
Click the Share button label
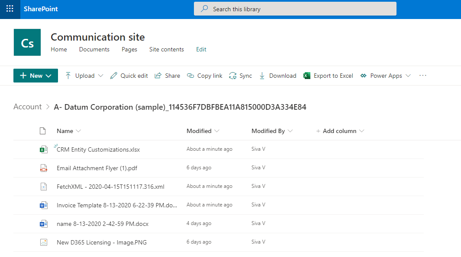pyautogui.click(x=173, y=76)
